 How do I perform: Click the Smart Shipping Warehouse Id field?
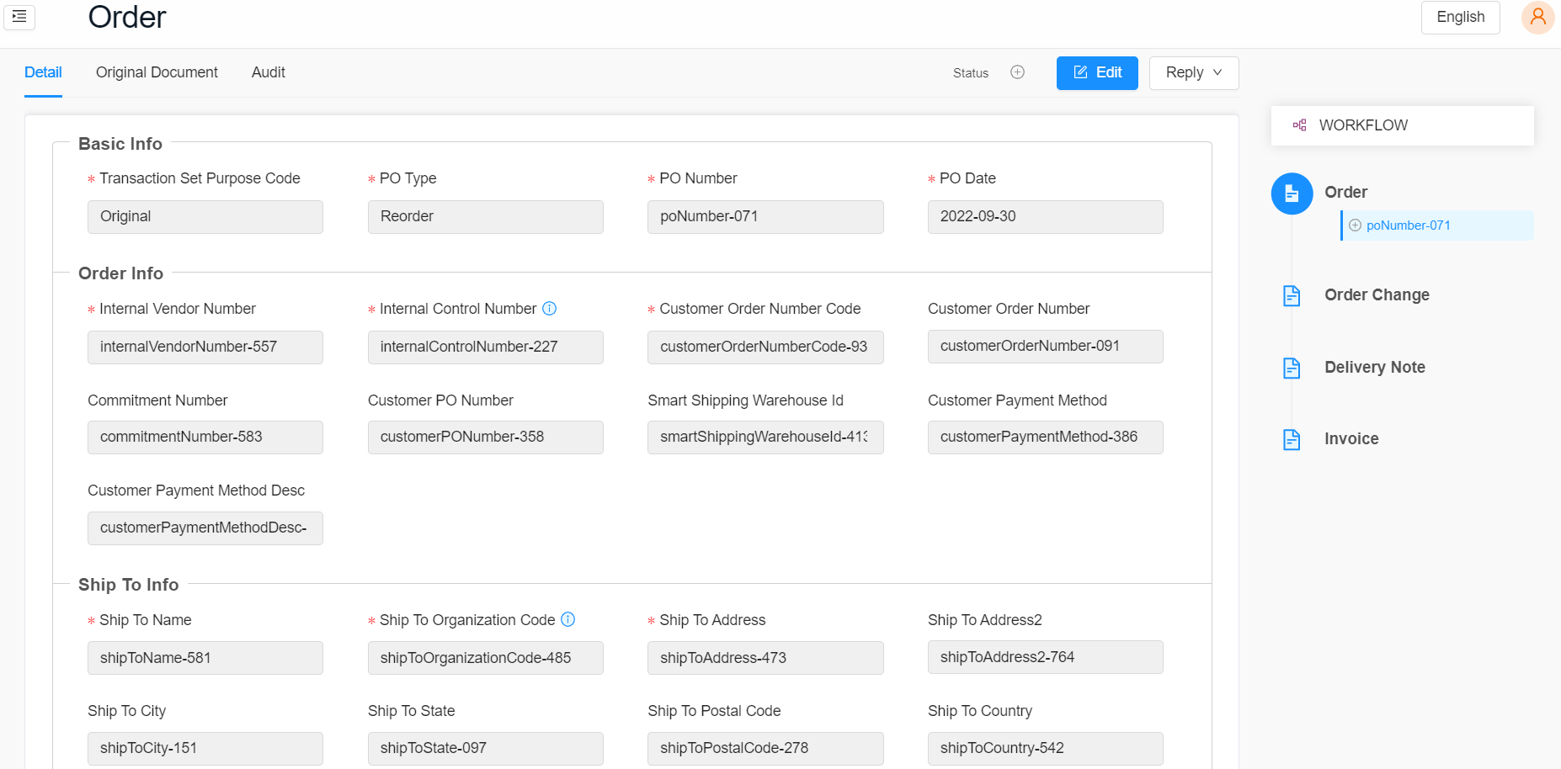click(x=765, y=438)
